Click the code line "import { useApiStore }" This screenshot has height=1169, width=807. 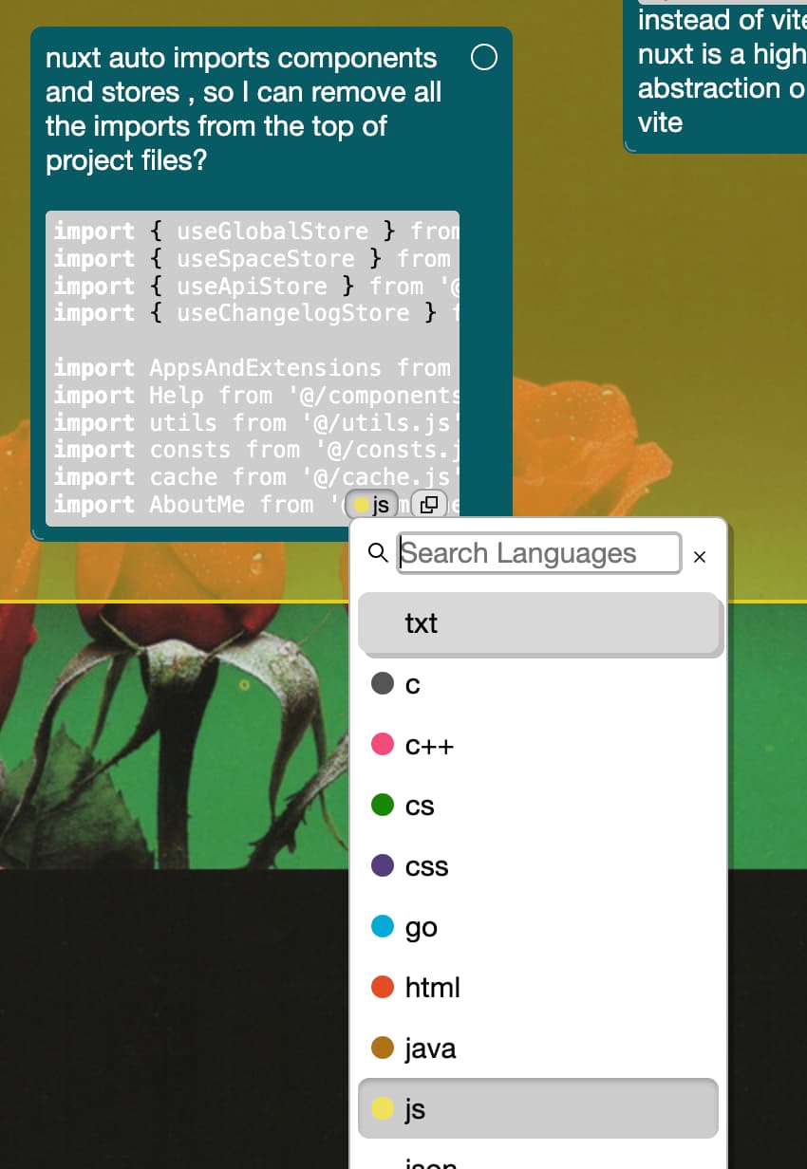[205, 286]
